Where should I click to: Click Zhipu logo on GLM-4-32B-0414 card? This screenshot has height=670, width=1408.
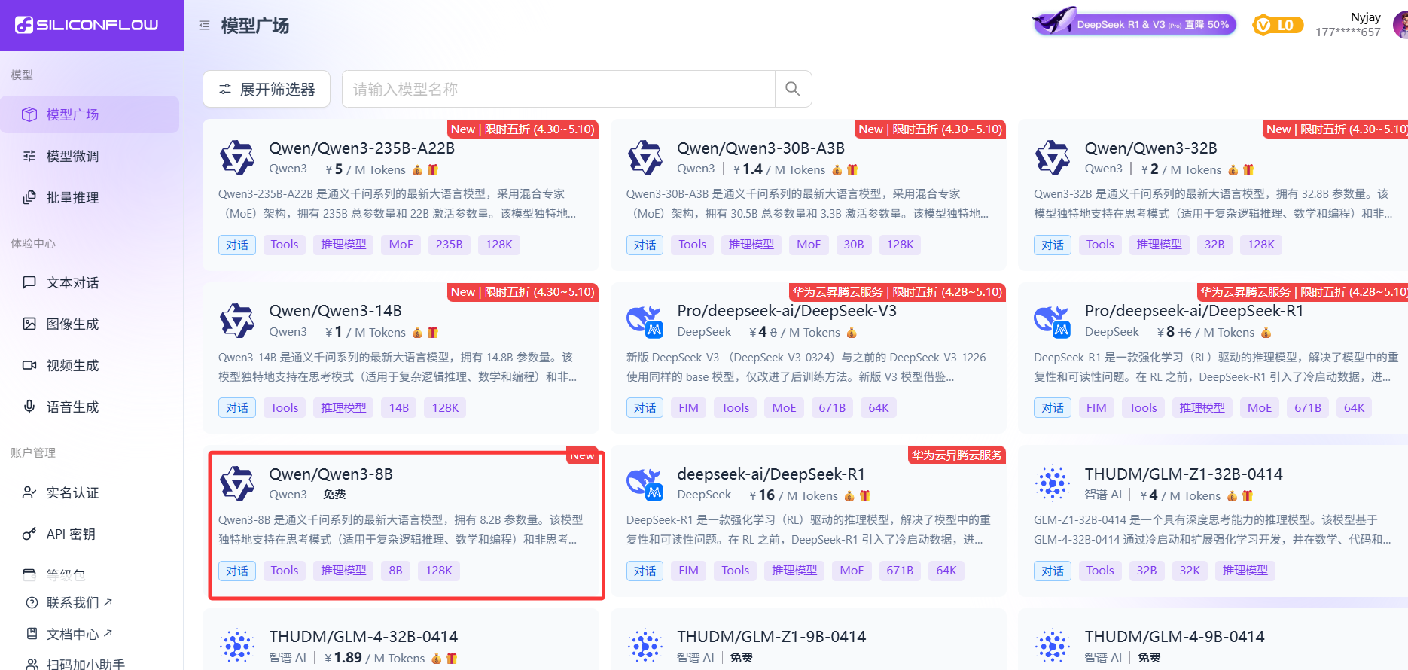click(237, 647)
